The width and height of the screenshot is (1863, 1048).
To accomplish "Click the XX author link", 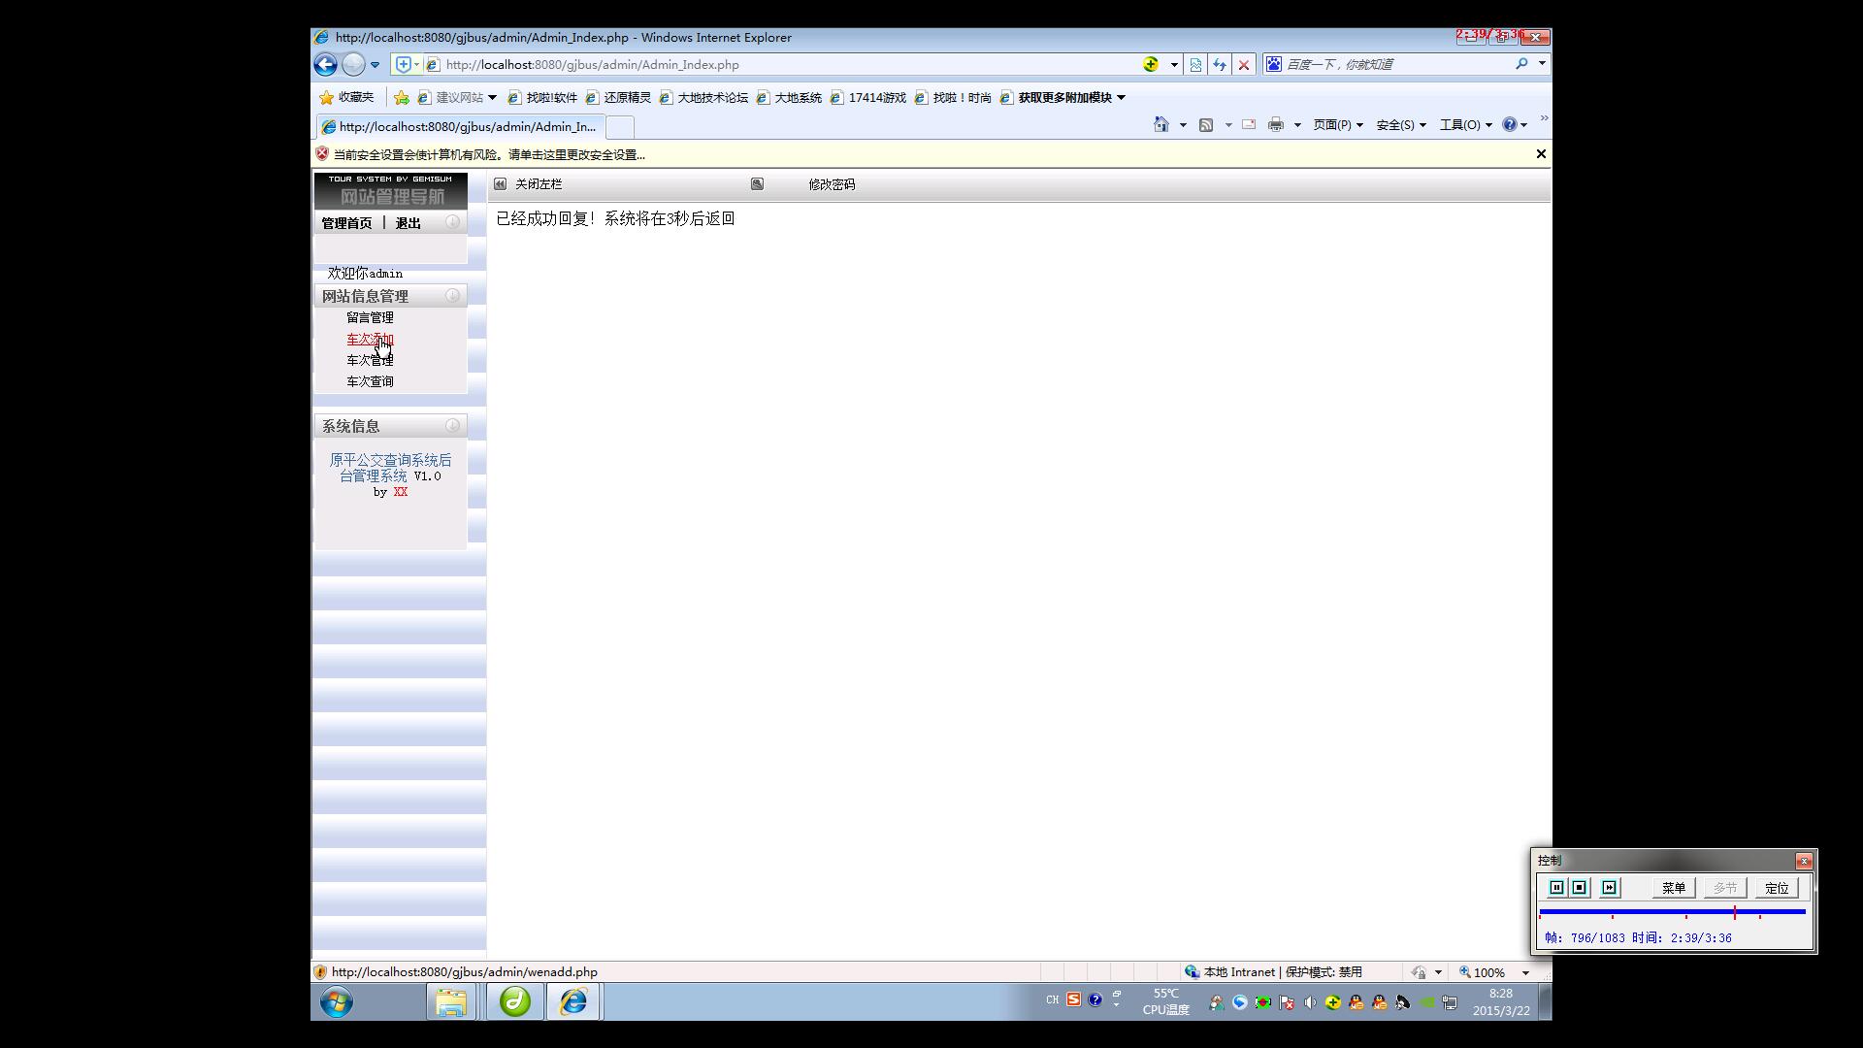I will pyautogui.click(x=400, y=492).
